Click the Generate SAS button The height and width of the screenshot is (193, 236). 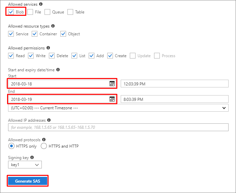point(28,181)
